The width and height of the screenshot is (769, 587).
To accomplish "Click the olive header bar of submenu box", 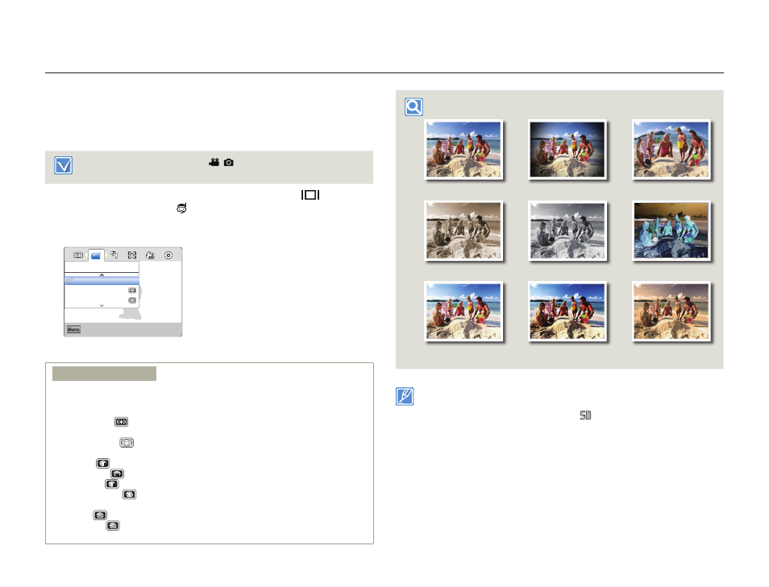I will coord(105,374).
